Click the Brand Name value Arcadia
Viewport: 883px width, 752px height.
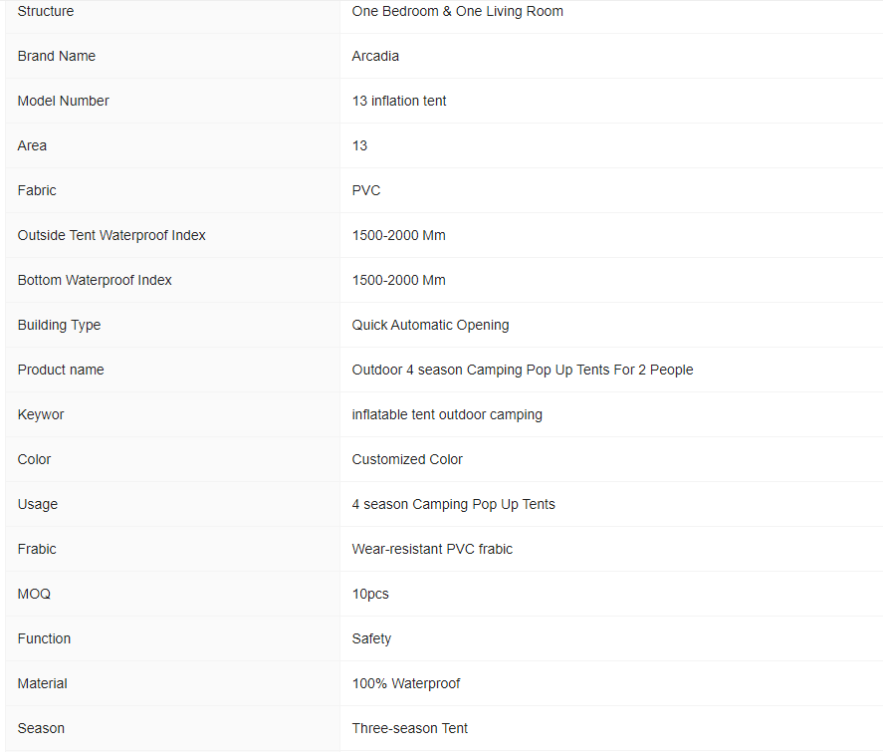click(x=375, y=56)
